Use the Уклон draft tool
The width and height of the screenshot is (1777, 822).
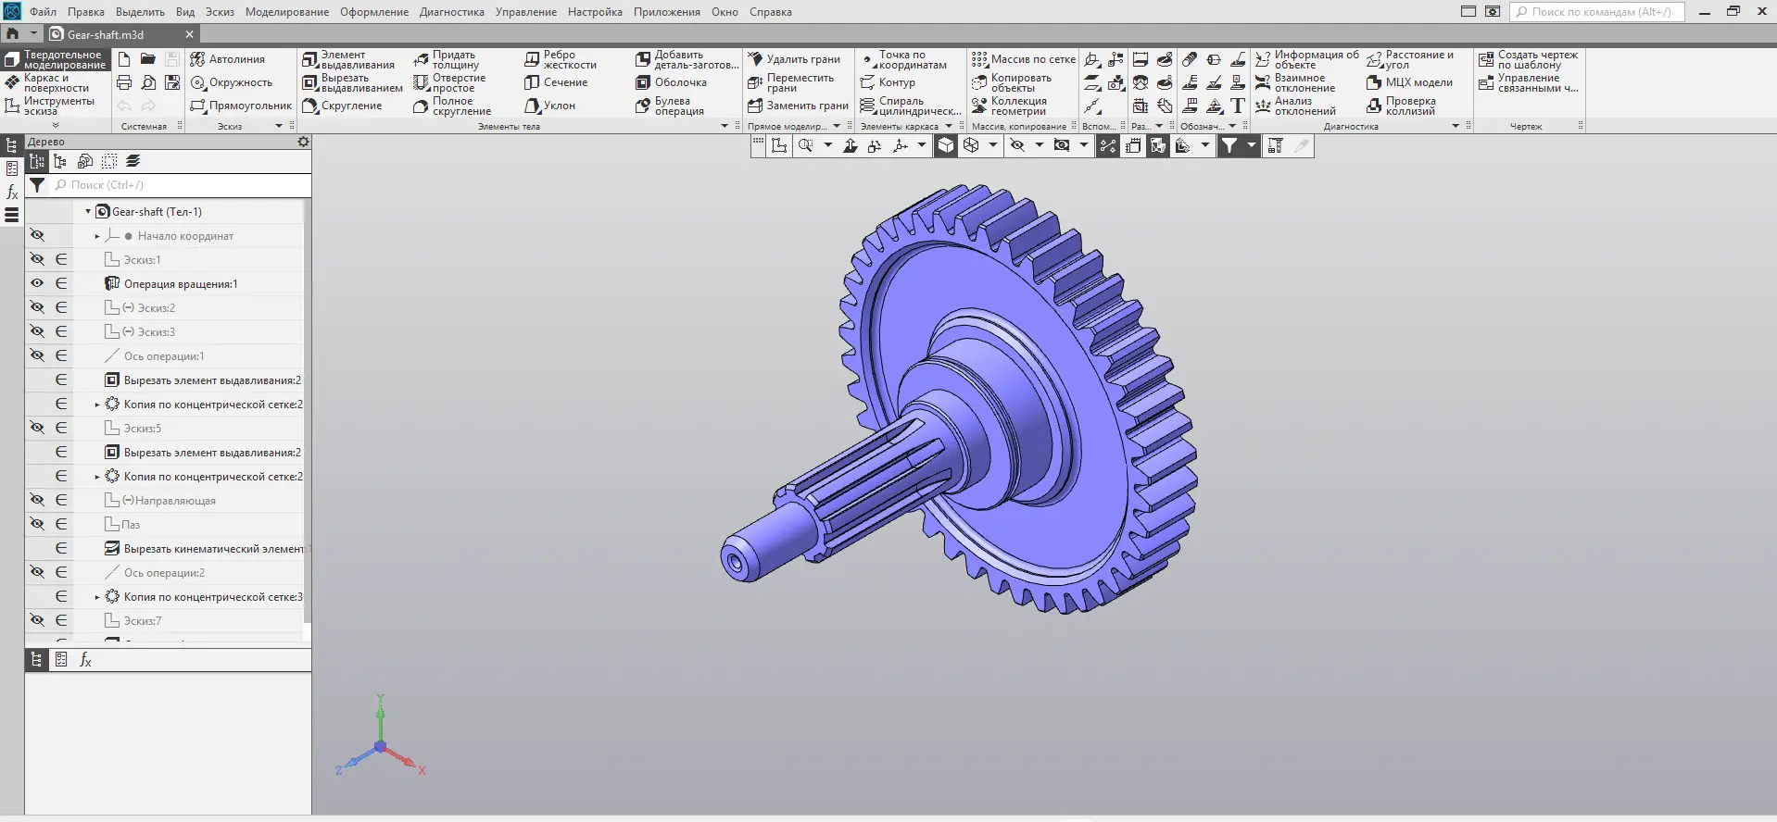(x=550, y=106)
